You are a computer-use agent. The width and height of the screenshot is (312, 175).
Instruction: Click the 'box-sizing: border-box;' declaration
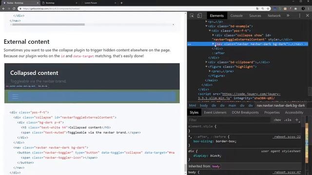(214, 141)
